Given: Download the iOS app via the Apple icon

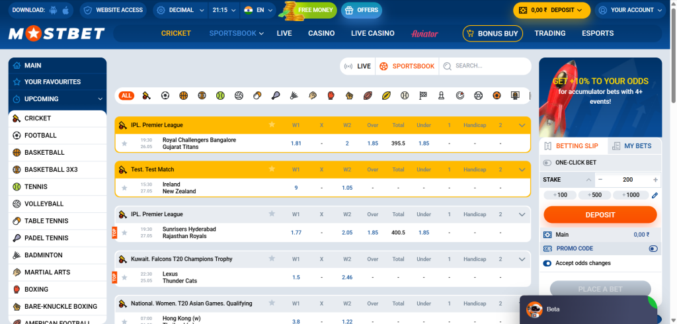Looking at the screenshot, I should pyautogui.click(x=65, y=10).
